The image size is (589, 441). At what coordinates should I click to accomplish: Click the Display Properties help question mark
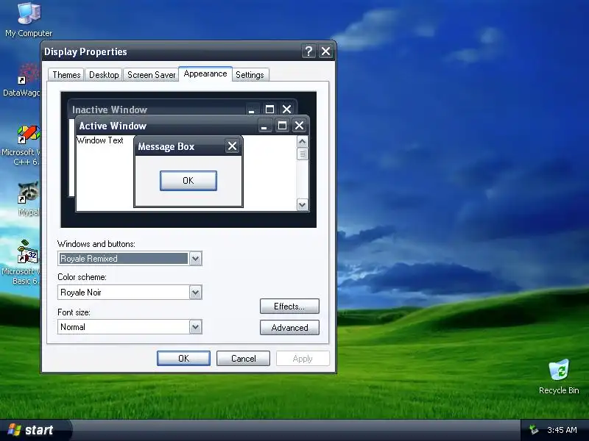(308, 51)
